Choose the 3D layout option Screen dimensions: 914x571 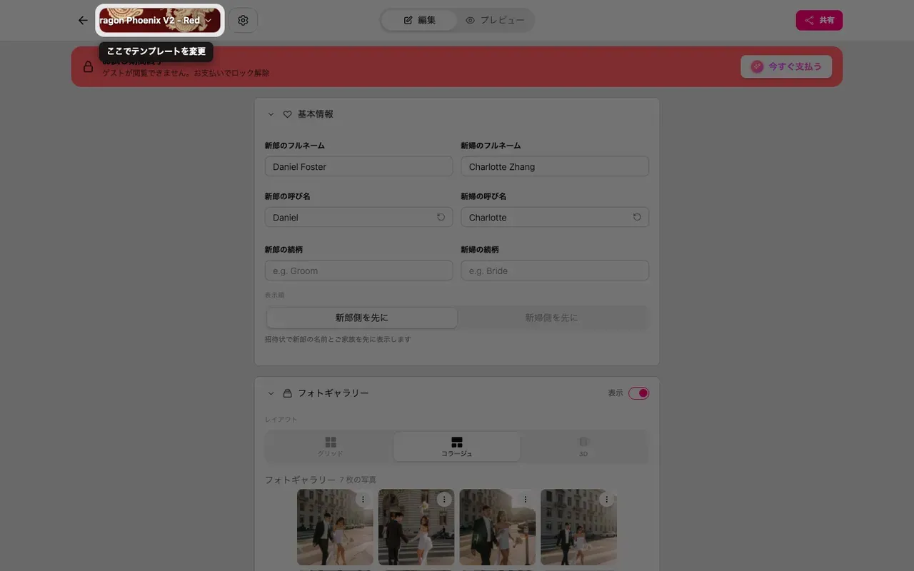[583, 447]
